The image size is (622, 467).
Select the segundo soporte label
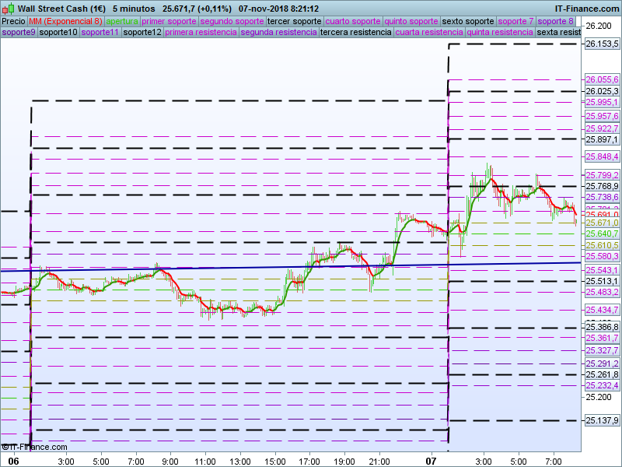pyautogui.click(x=232, y=21)
